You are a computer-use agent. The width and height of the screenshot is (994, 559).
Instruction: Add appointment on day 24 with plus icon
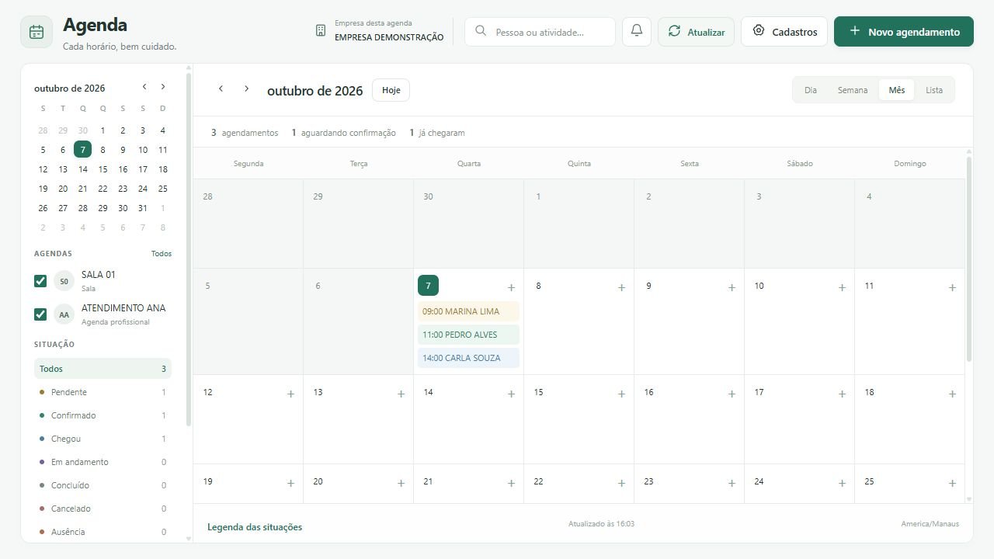point(842,483)
